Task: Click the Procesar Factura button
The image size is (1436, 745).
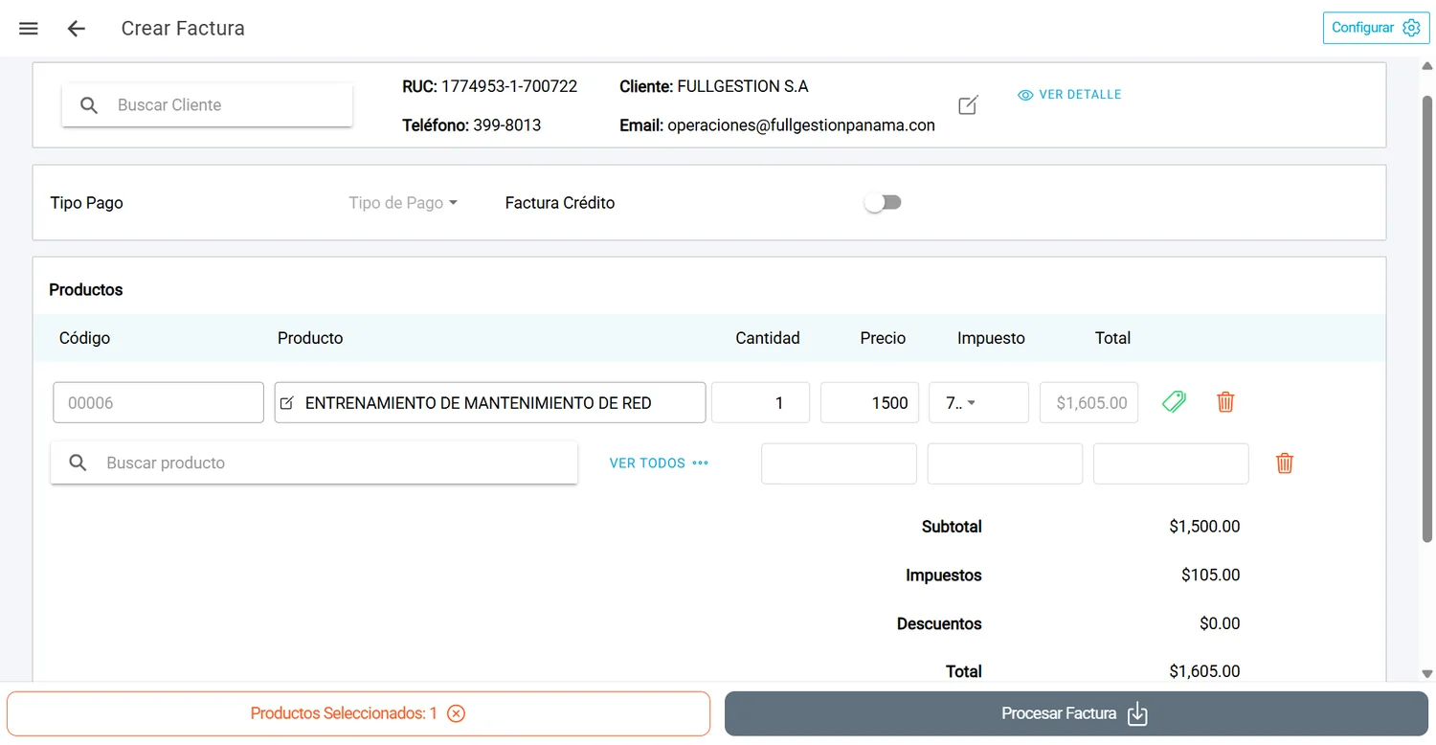Action: pos(1076,713)
